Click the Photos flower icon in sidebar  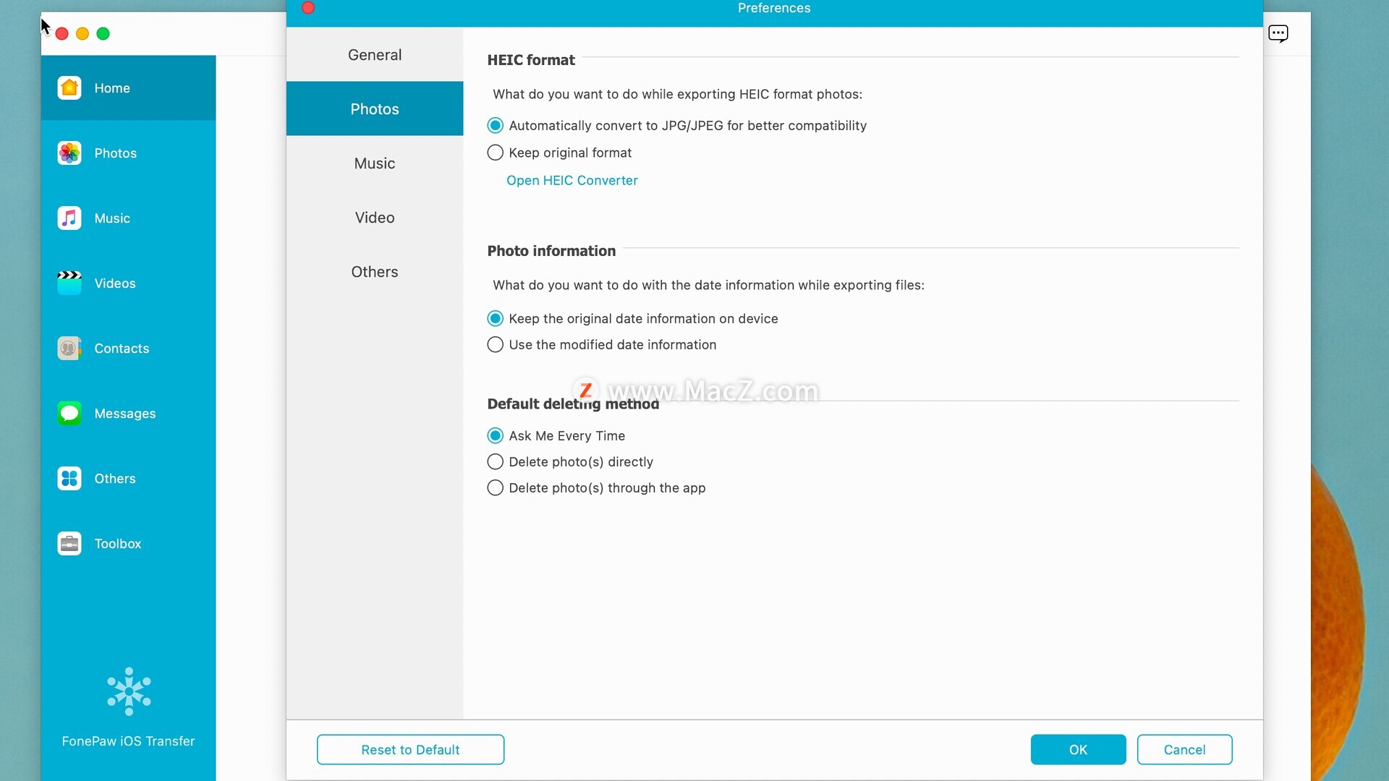pos(69,153)
